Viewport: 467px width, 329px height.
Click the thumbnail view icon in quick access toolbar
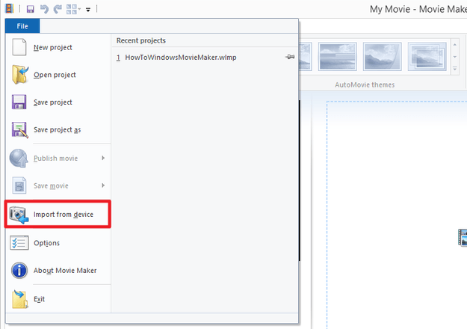(72, 9)
